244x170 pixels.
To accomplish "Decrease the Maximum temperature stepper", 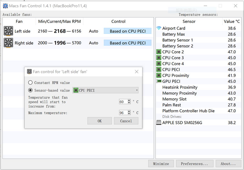I will (129, 114).
